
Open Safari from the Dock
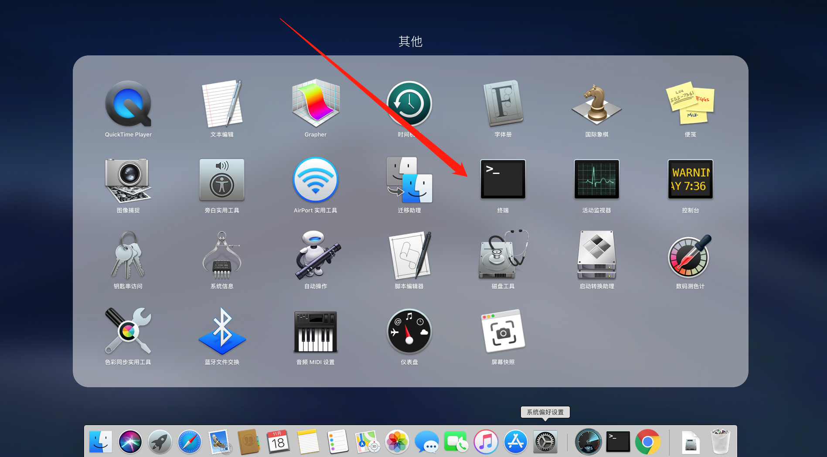coord(190,442)
